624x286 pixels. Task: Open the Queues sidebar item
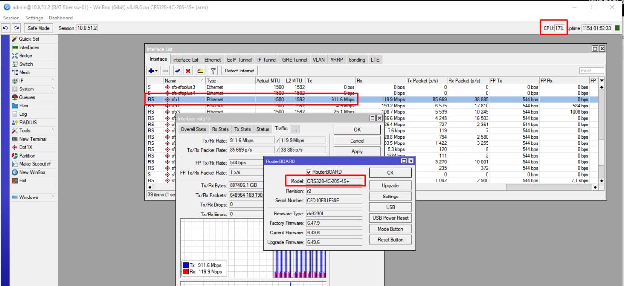pyautogui.click(x=27, y=97)
